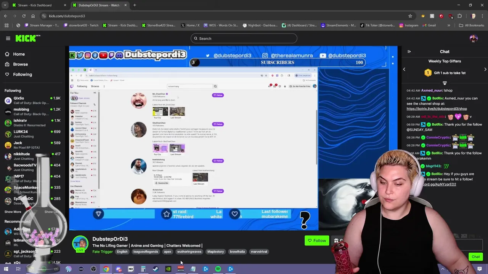Open Gmail bookmark
The width and height of the screenshot is (488, 274).
click(429, 25)
